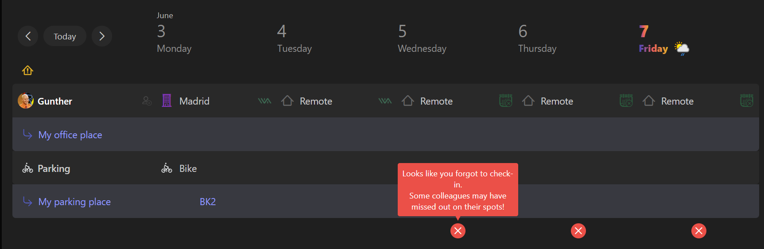The height and width of the screenshot is (249, 764).
Task: Go to the next week arrow
Action: coord(102,36)
